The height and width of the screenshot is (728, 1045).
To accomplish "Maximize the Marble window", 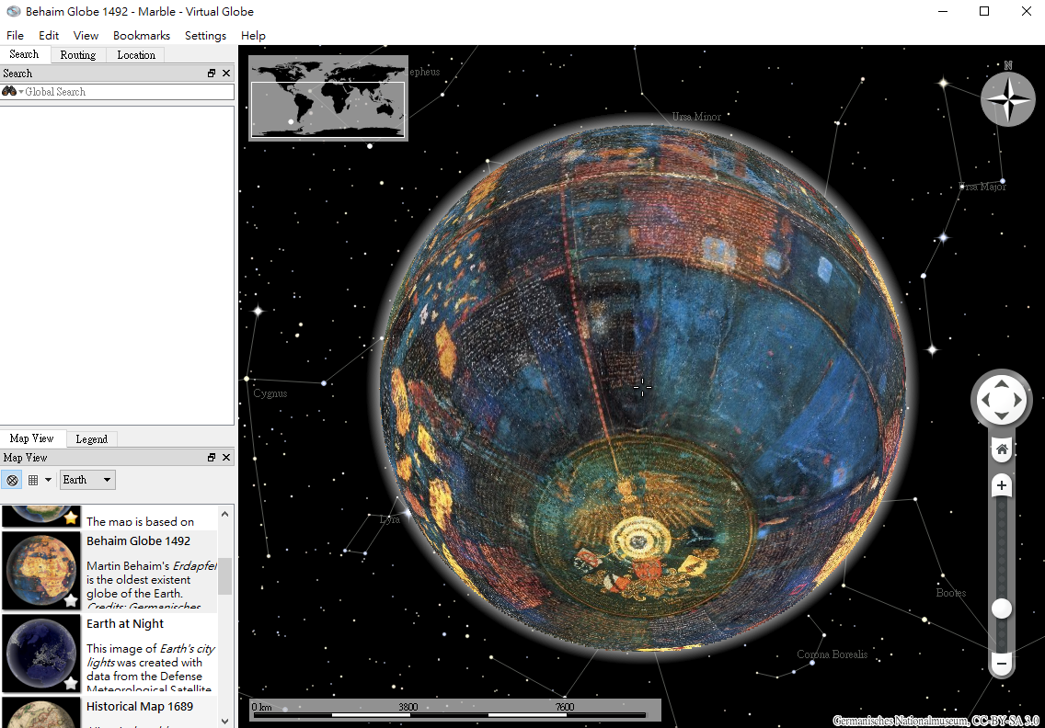I will pos(984,11).
